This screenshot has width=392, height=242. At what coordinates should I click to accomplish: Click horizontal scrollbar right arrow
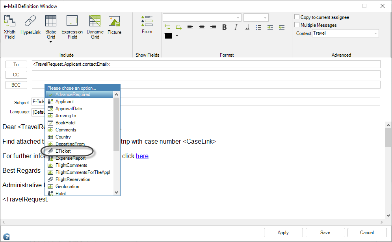point(381,222)
